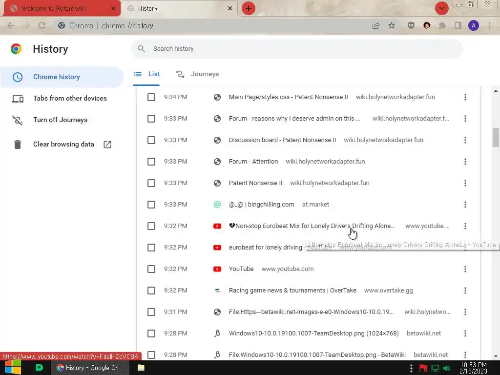This screenshot has height=375, width=500.
Task: Click the volume speaker tray icon
Action: click(x=446, y=368)
